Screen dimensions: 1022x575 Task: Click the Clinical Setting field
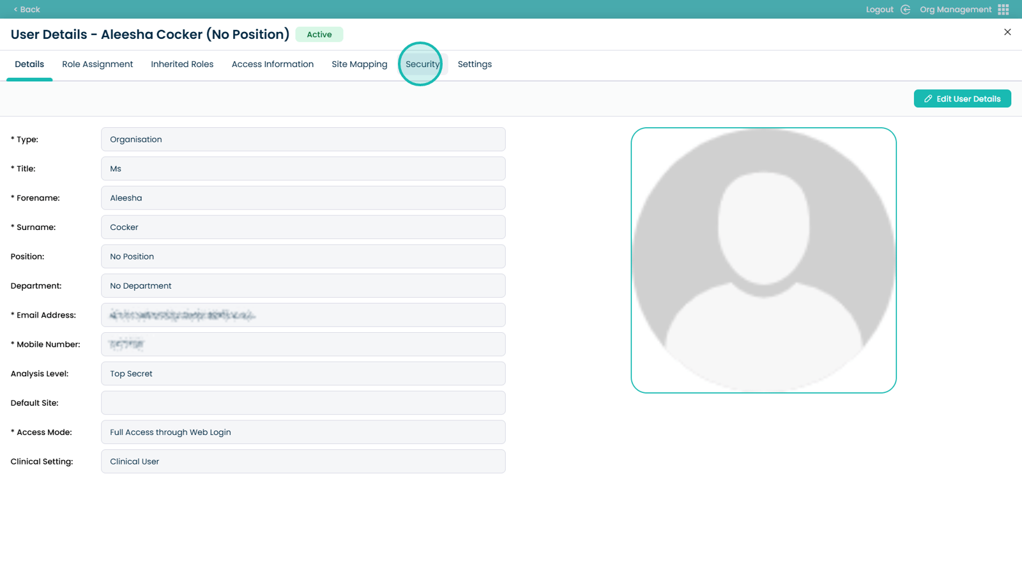tap(303, 461)
